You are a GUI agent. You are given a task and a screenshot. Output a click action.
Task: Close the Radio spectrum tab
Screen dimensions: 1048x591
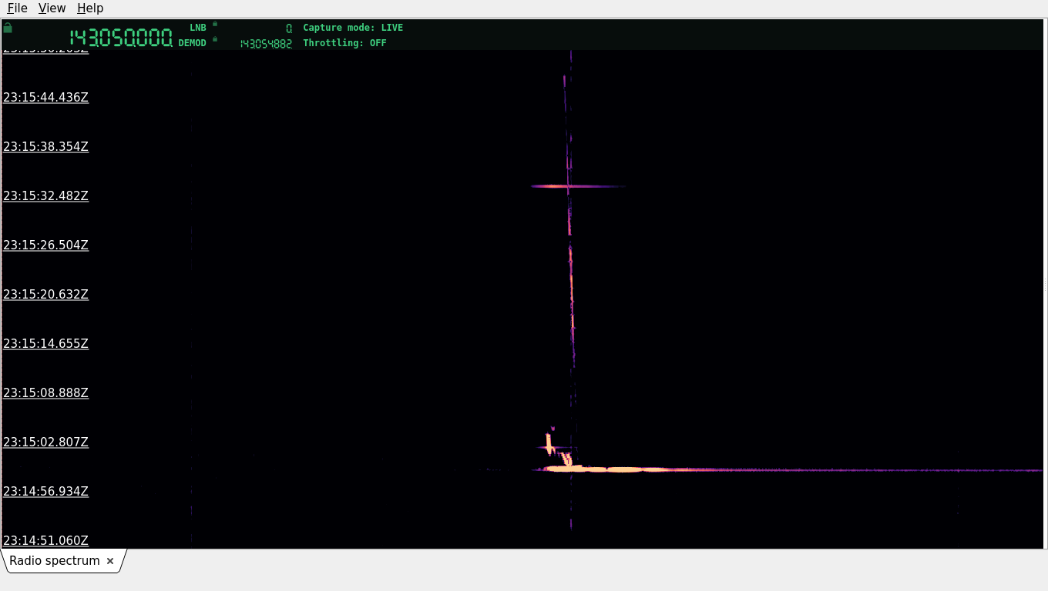[110, 561]
